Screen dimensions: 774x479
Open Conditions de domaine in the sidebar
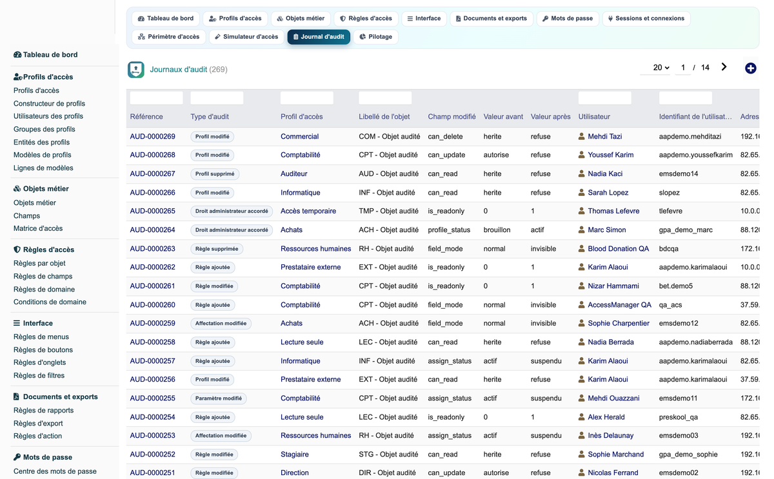pyautogui.click(x=50, y=302)
